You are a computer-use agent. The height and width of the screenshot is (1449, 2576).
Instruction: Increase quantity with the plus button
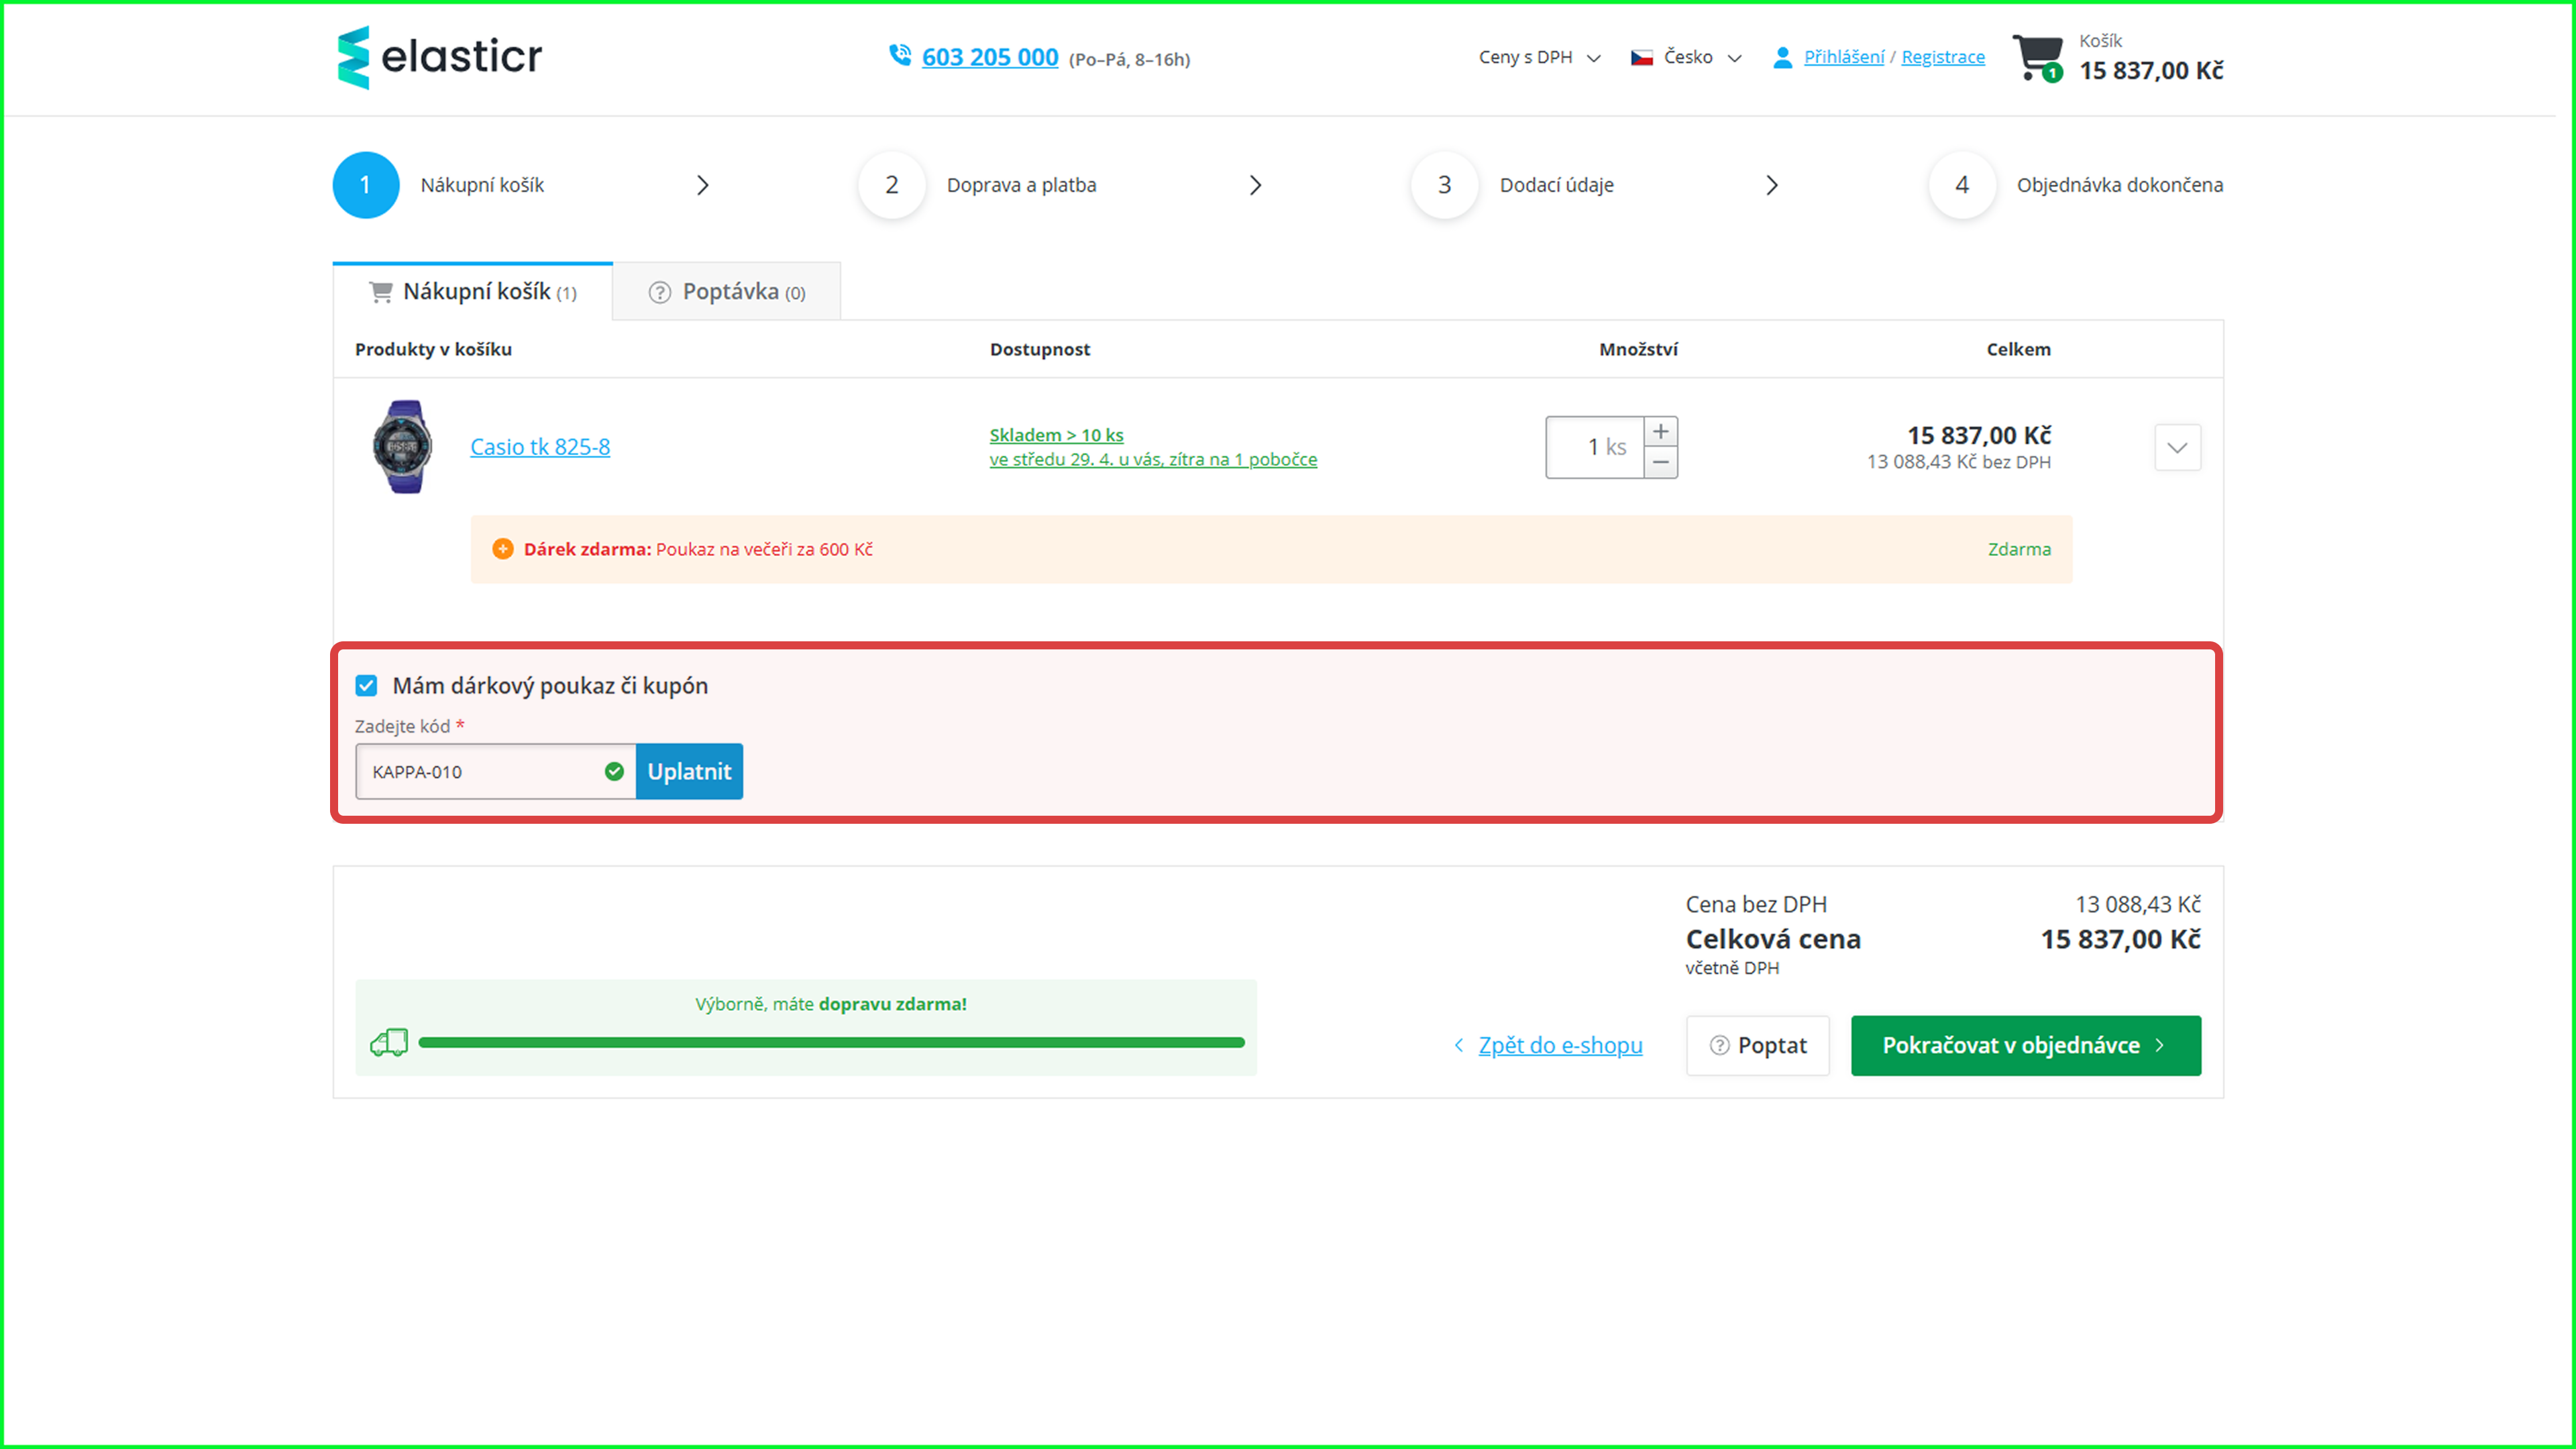coord(1660,432)
